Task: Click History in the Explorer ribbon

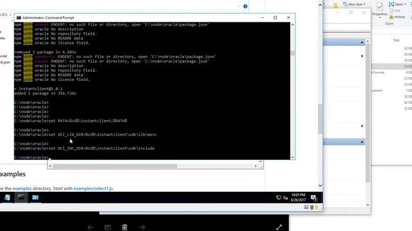Action: 397,17
